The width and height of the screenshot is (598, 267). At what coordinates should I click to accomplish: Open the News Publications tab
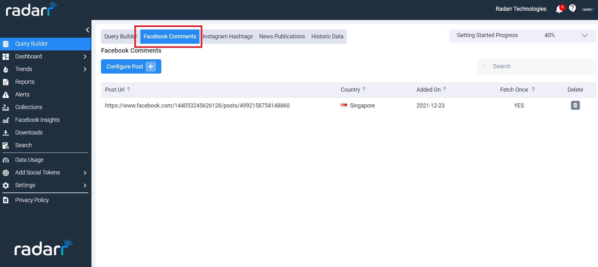click(x=282, y=36)
